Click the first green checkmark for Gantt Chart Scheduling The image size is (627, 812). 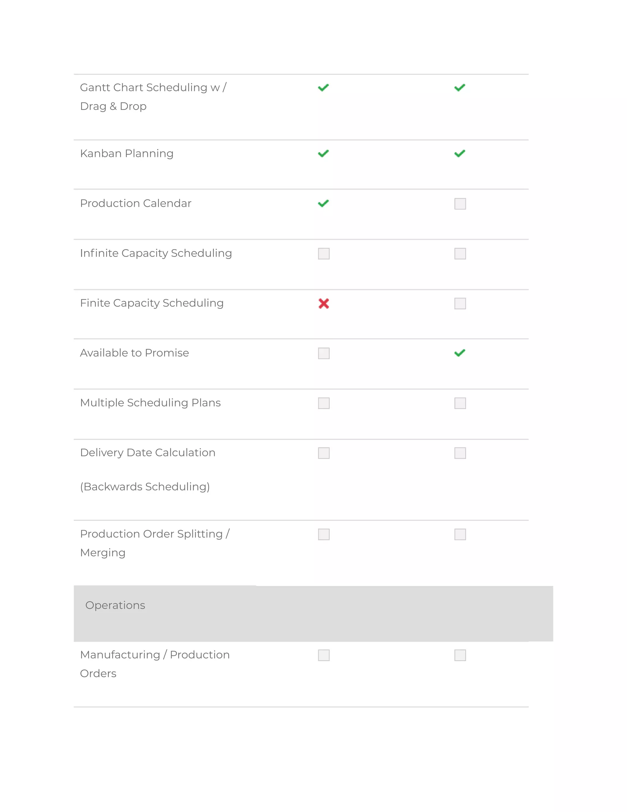point(324,88)
